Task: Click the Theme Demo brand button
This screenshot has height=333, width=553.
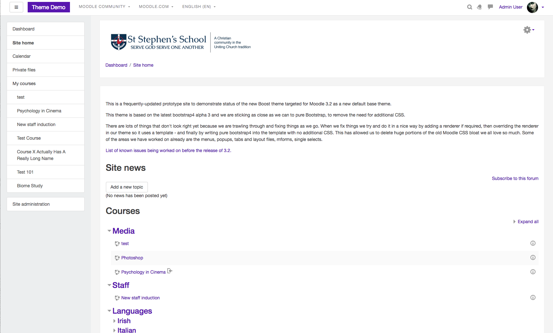Action: click(x=49, y=7)
